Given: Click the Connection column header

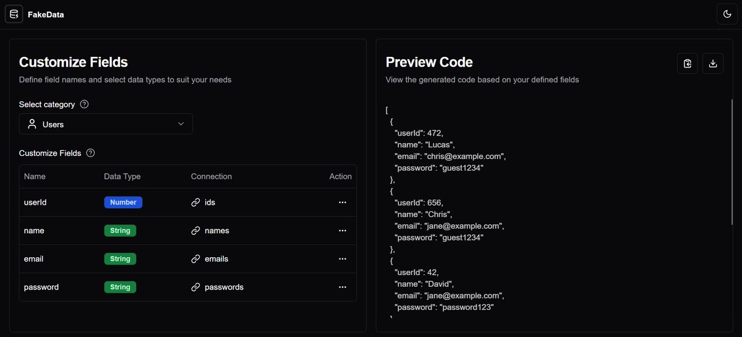Looking at the screenshot, I should pos(211,176).
